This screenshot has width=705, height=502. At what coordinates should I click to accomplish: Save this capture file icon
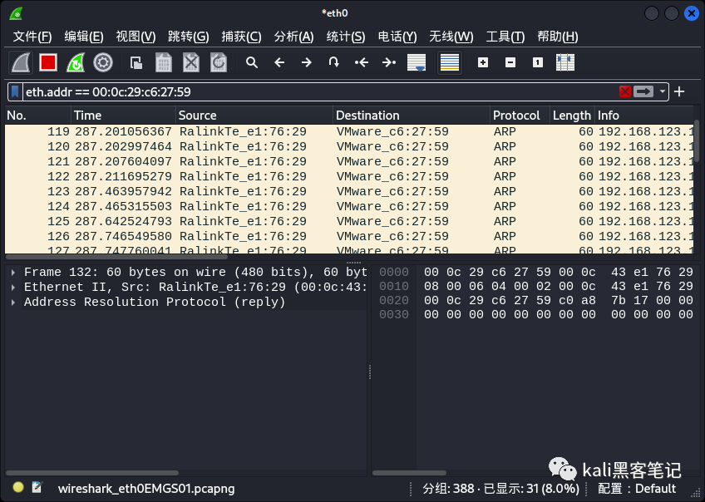pos(164,62)
